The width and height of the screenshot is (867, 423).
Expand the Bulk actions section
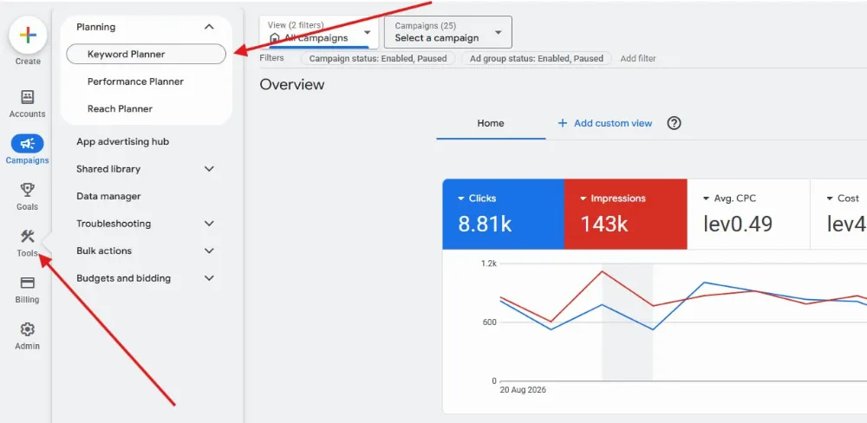[209, 251]
